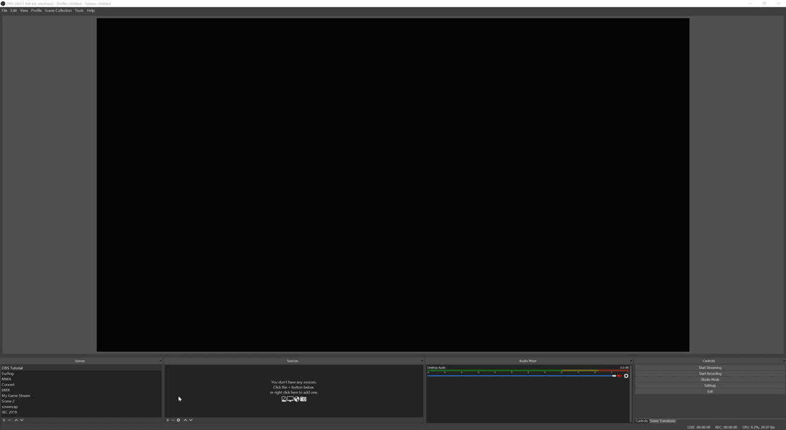
Task: Add a new scene with plus icon
Action: 4,420
